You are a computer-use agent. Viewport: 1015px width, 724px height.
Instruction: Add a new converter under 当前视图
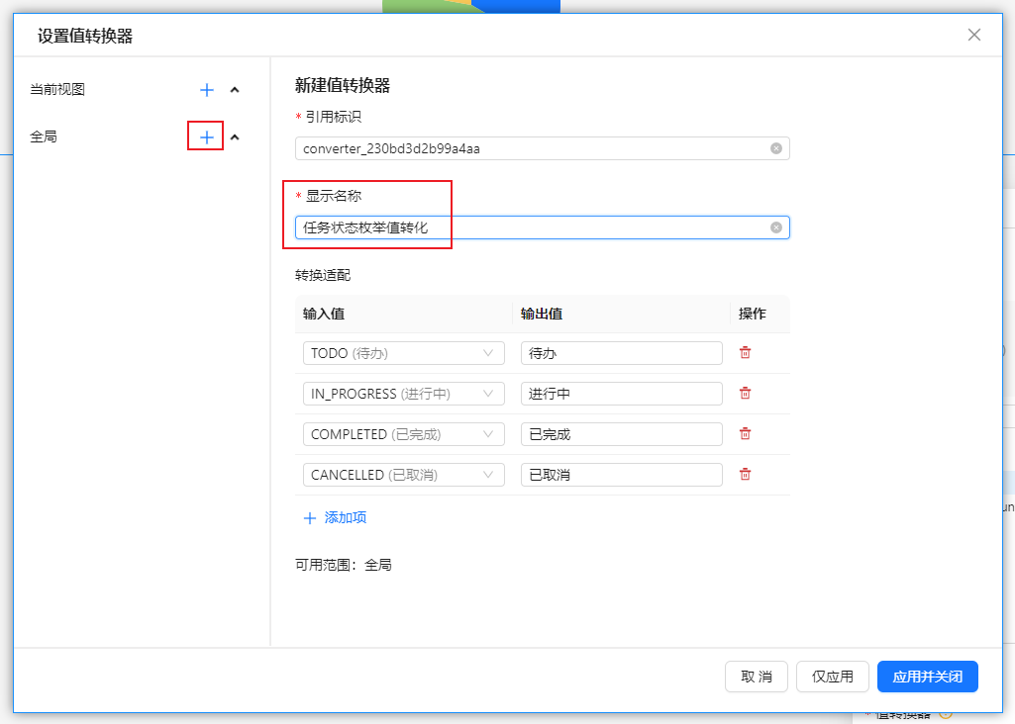205,89
